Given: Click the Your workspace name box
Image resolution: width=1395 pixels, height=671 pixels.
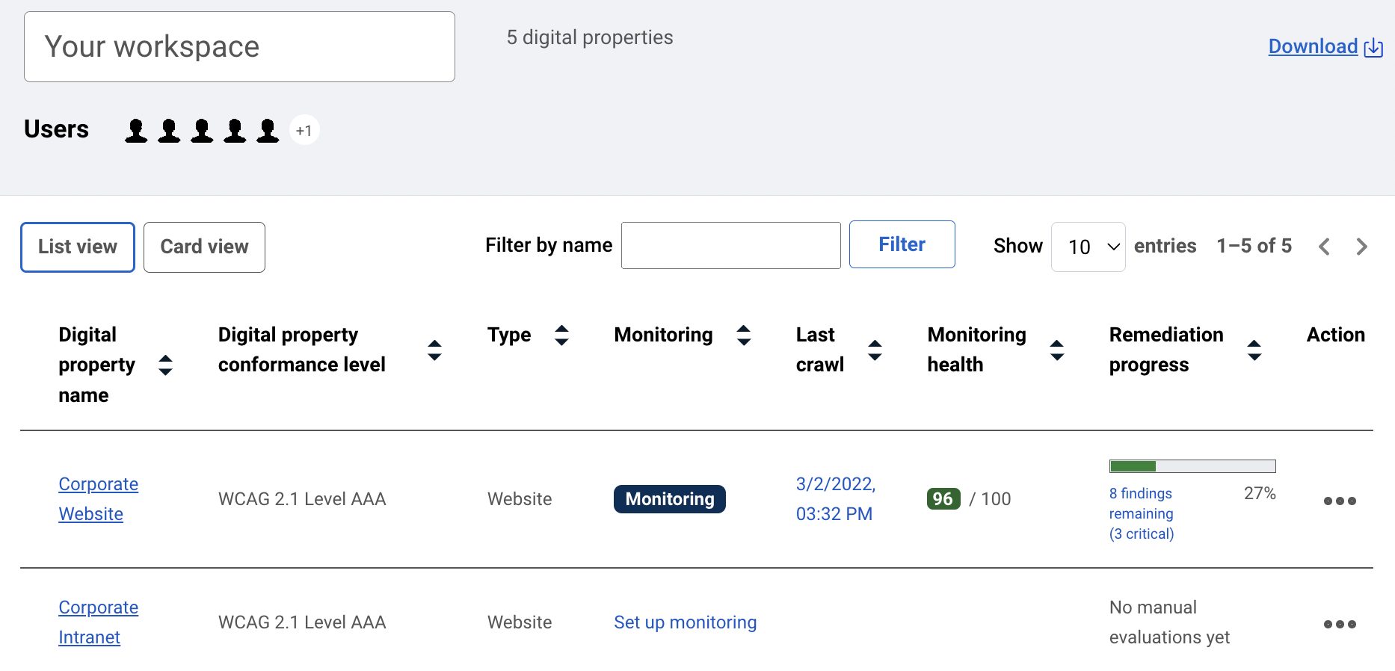Looking at the screenshot, I should 239,46.
